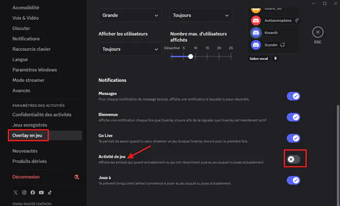This screenshot has width=340, height=206.
Task: Open Langue settings
Action: (20, 60)
